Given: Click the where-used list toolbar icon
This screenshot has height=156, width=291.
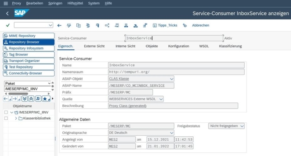Looking at the screenshot, I should coord(107,26).
